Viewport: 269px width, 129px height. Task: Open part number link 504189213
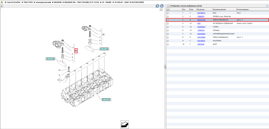pos(201,13)
